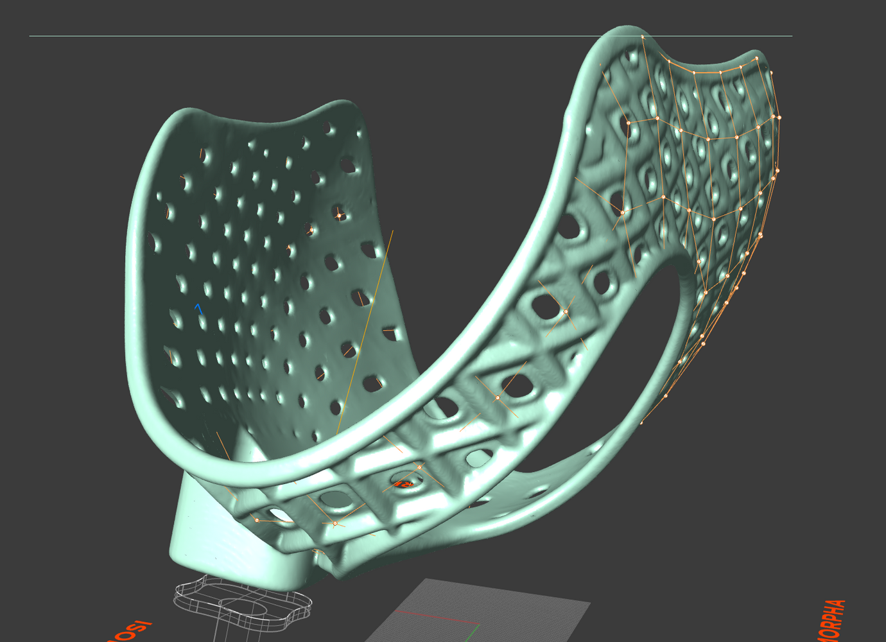Click the glowing control point on left perforated panel

(339, 215)
